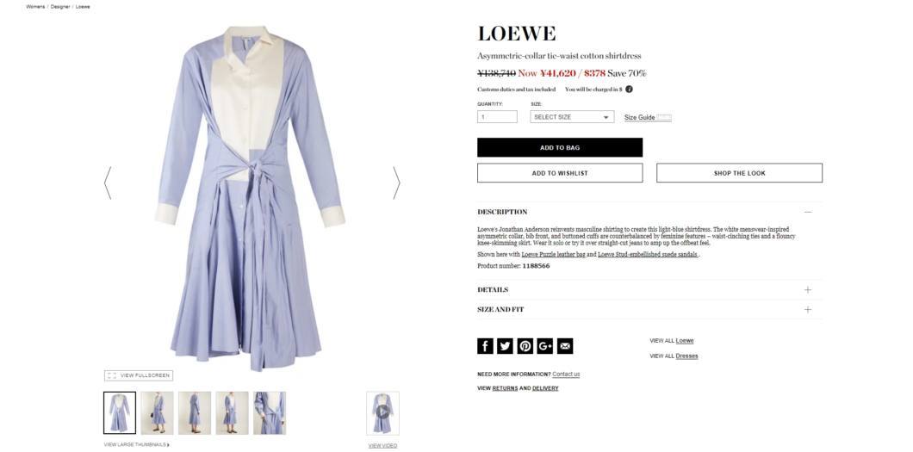913x452 pixels.
Task: Open the charge currency info icon
Action: click(x=629, y=90)
